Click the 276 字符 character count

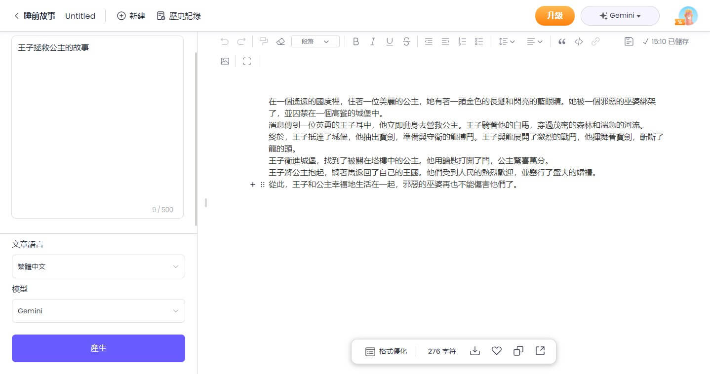click(442, 351)
